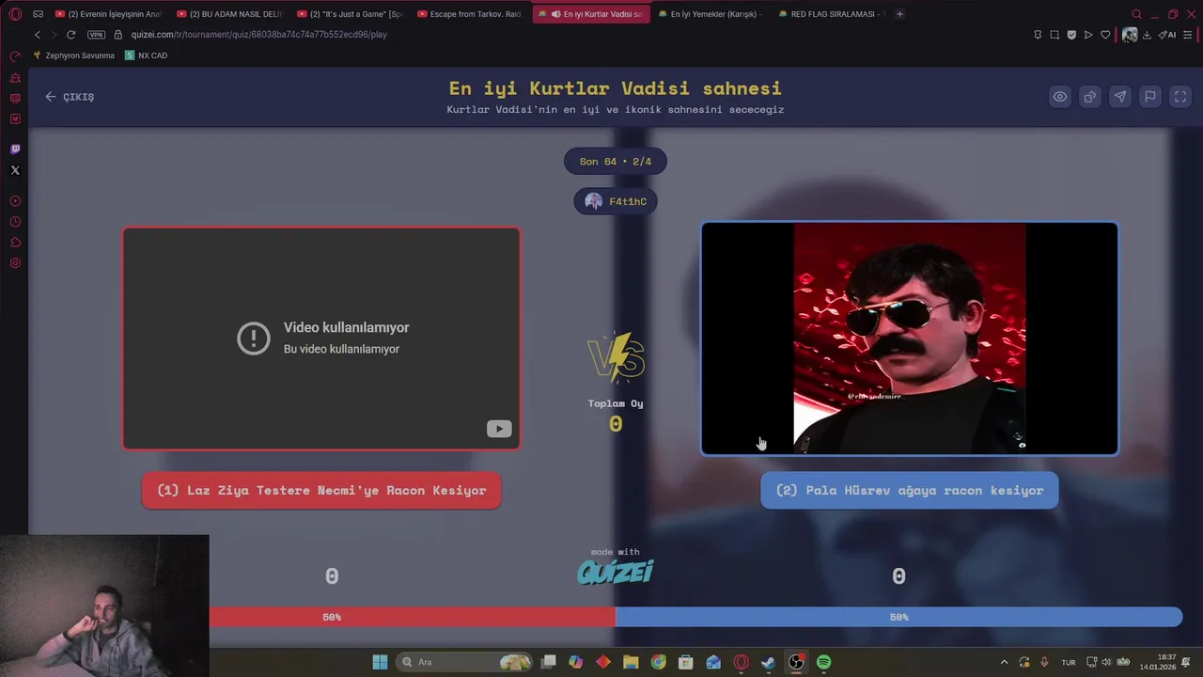Screen dimensions: 1203x677
Task: Go back with the browser back arrow
Action: [38, 35]
